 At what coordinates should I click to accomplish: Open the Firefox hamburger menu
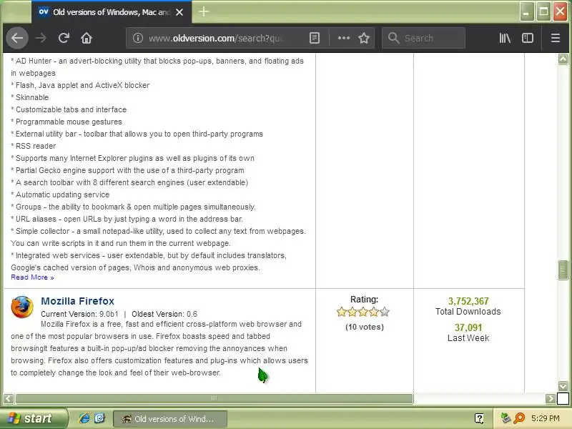point(556,38)
